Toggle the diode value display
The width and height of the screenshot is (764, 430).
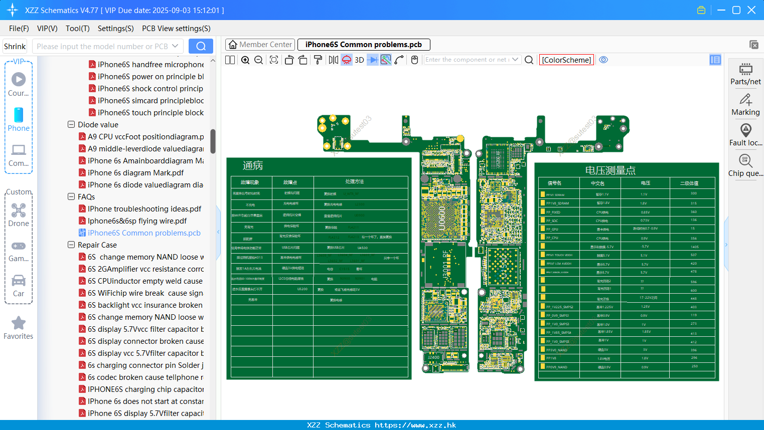point(373,60)
